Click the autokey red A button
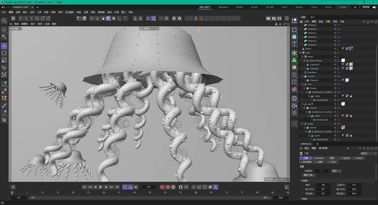The height and width of the screenshot is (205, 378). coord(168,187)
